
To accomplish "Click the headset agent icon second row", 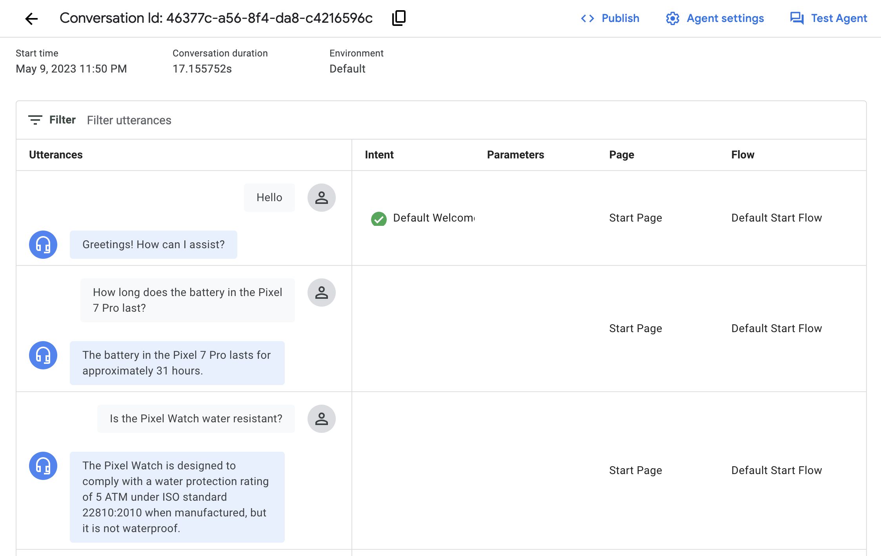I will point(43,355).
